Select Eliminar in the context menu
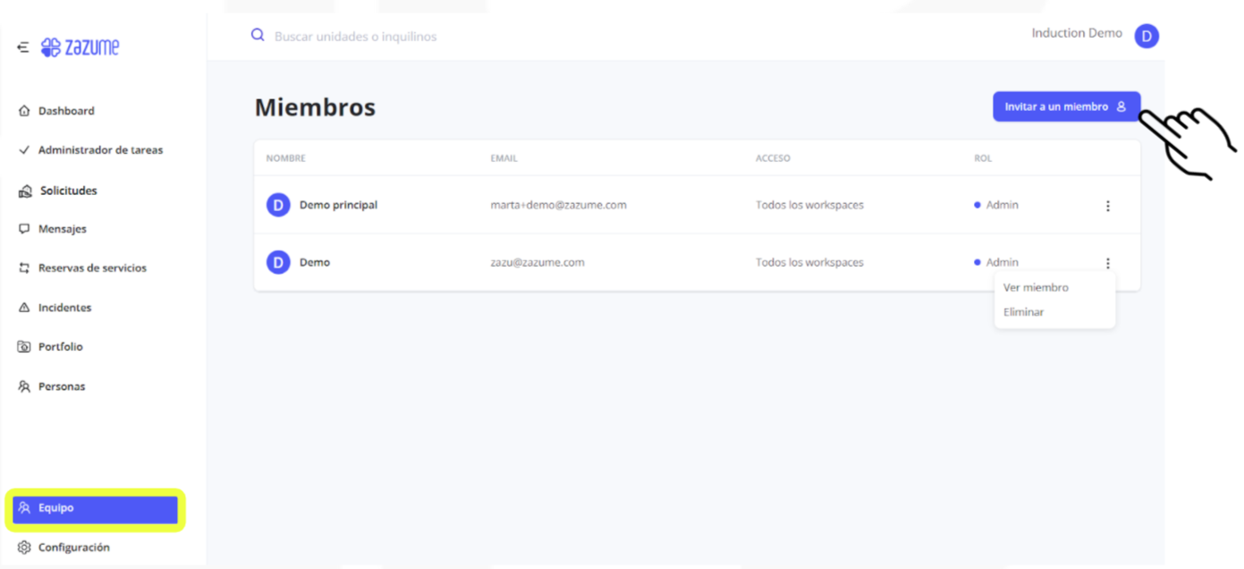1244x569 pixels. point(1023,312)
